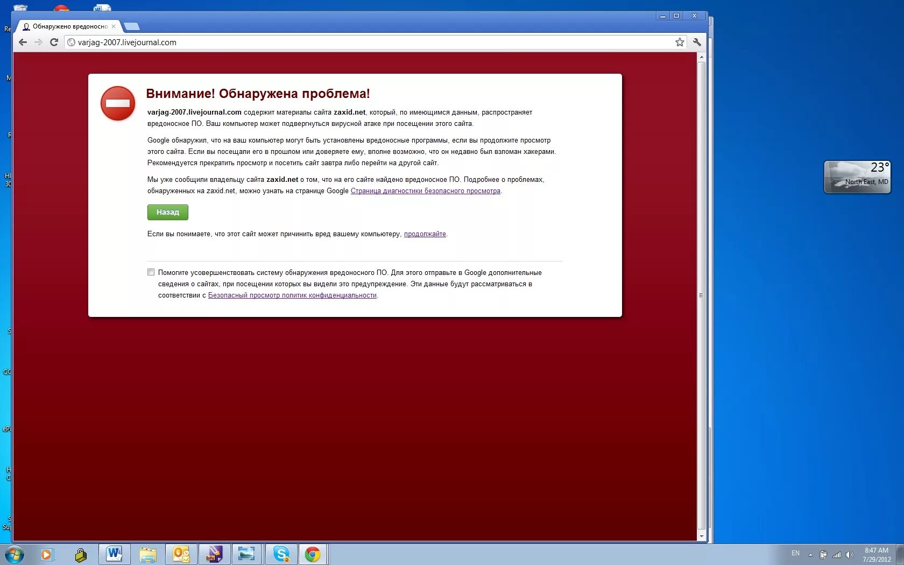Viewport: 904px width, 565px height.
Task: Maximize the Chrome window
Action: point(676,16)
